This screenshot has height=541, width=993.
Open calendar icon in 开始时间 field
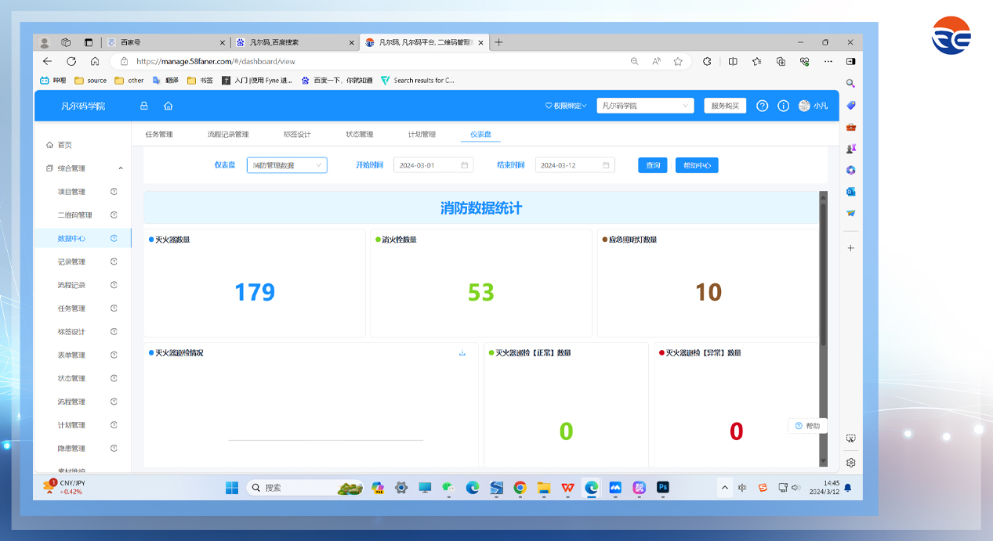[x=465, y=165]
